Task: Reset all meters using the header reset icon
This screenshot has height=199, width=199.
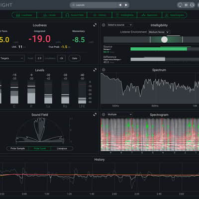Action: click(x=192, y=5)
